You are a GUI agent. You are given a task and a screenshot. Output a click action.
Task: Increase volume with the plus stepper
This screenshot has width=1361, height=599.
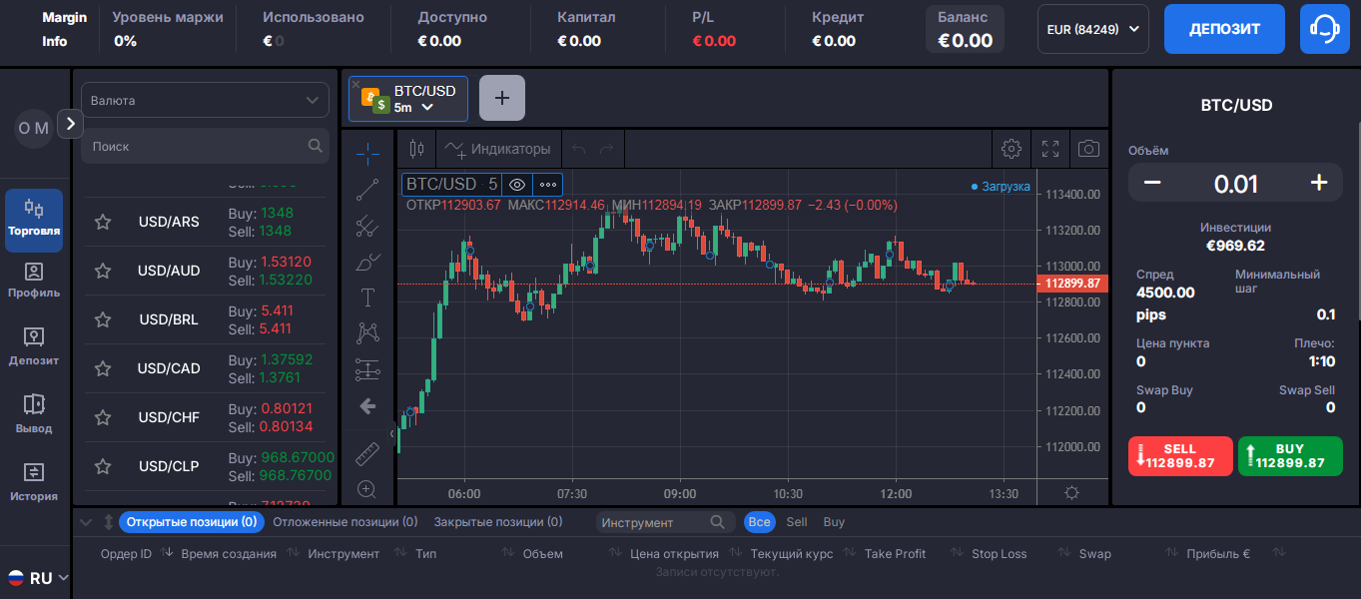(1318, 183)
